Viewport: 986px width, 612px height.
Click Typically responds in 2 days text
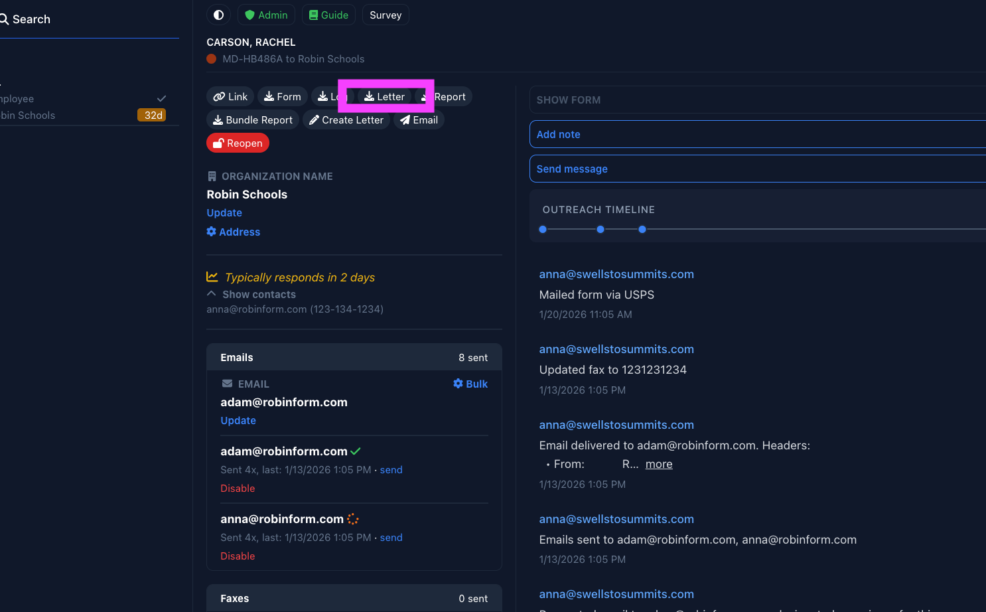click(x=300, y=277)
